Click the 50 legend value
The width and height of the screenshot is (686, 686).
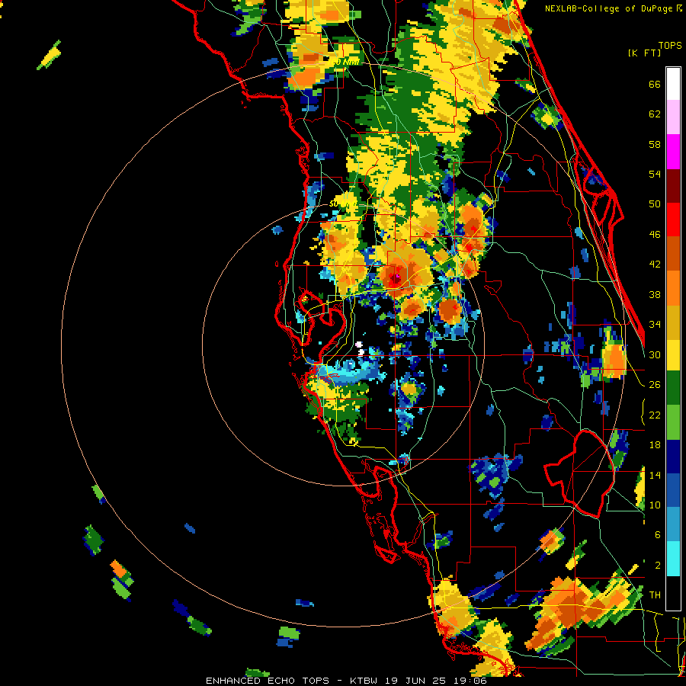click(x=655, y=204)
